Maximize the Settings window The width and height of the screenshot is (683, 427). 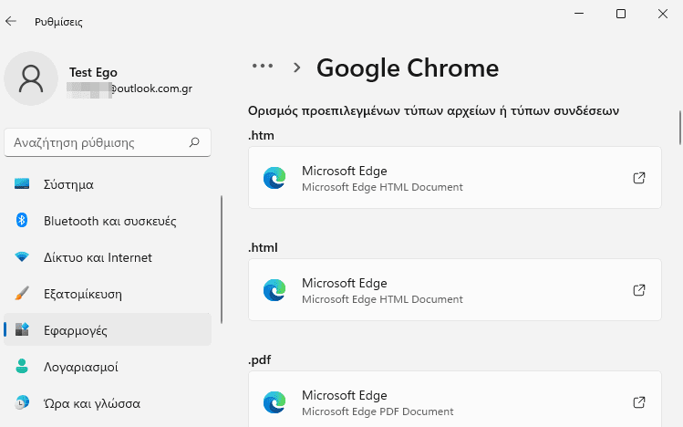pos(621,14)
